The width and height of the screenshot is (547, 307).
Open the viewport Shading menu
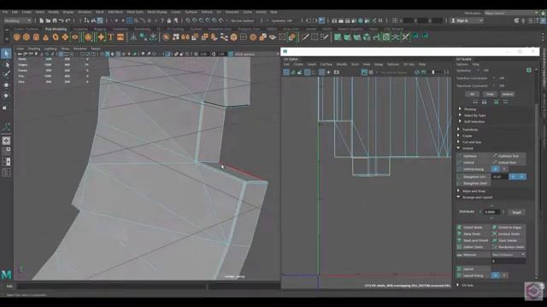coord(34,49)
